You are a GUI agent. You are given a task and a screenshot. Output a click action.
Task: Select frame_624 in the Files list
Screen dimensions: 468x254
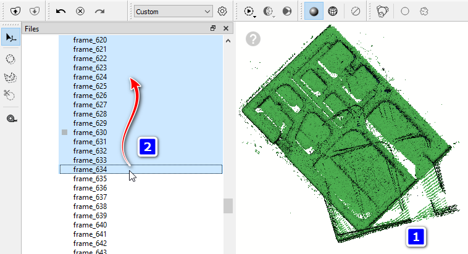click(90, 77)
